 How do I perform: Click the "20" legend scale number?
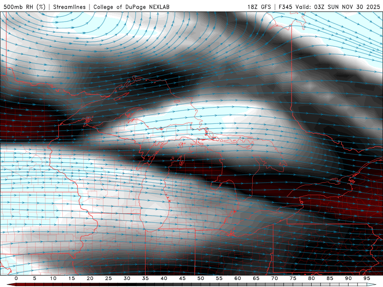pyautogui.click(x=90, y=278)
